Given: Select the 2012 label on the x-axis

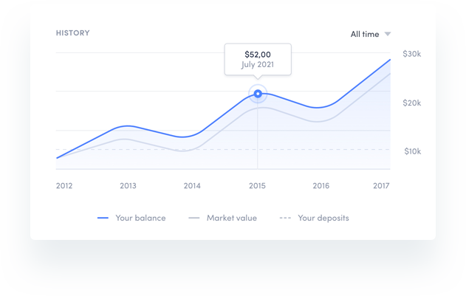Looking at the screenshot, I should point(64,186).
